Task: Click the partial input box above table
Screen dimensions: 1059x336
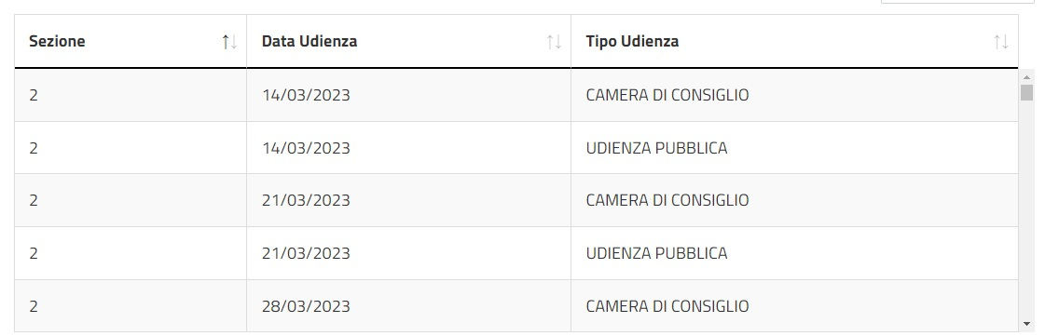Action: [x=957, y=2]
